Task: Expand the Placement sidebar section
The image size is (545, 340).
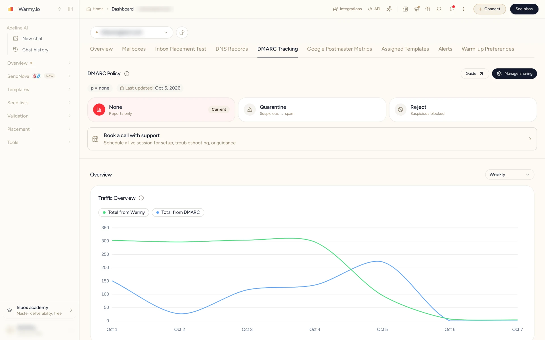Action: click(x=39, y=129)
